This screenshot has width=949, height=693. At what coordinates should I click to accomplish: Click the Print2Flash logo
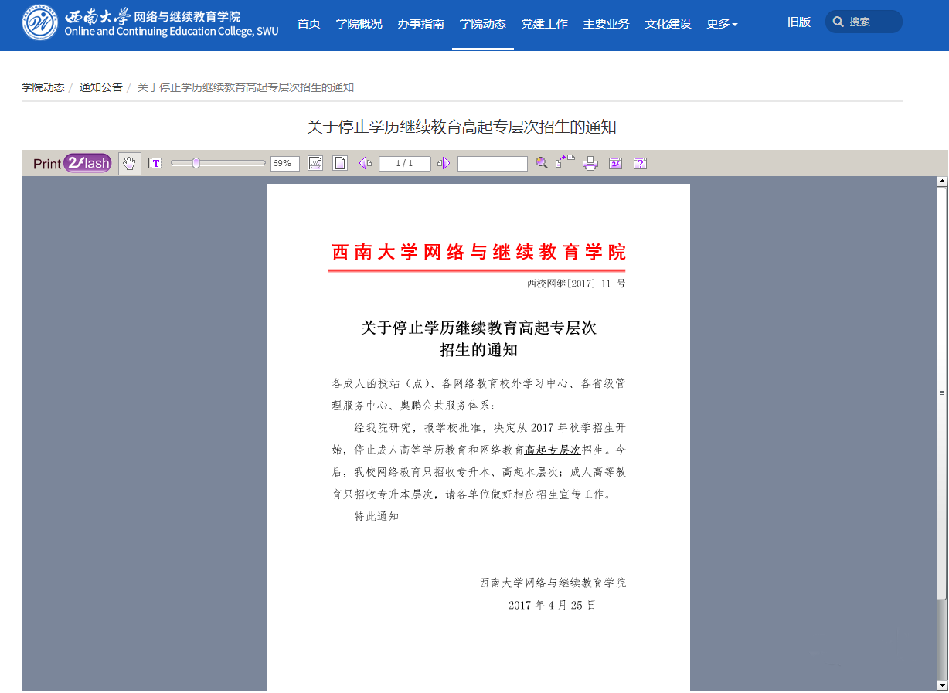tap(73, 163)
